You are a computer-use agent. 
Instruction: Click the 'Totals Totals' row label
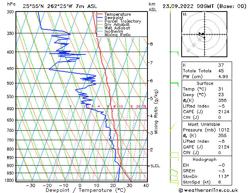197,71
